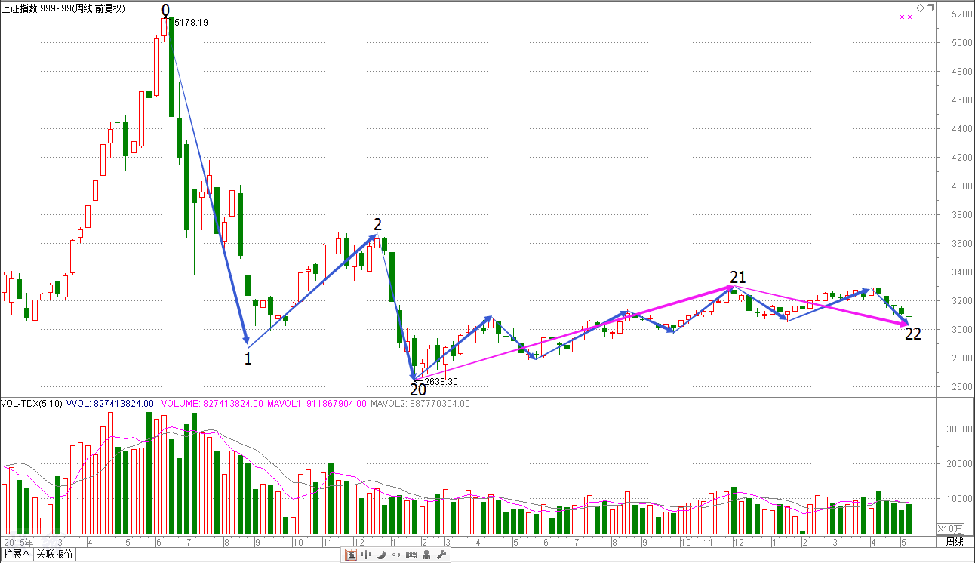The height and width of the screenshot is (563, 975).
Task: Click the 2015年 label on time axis
Action: [18, 542]
